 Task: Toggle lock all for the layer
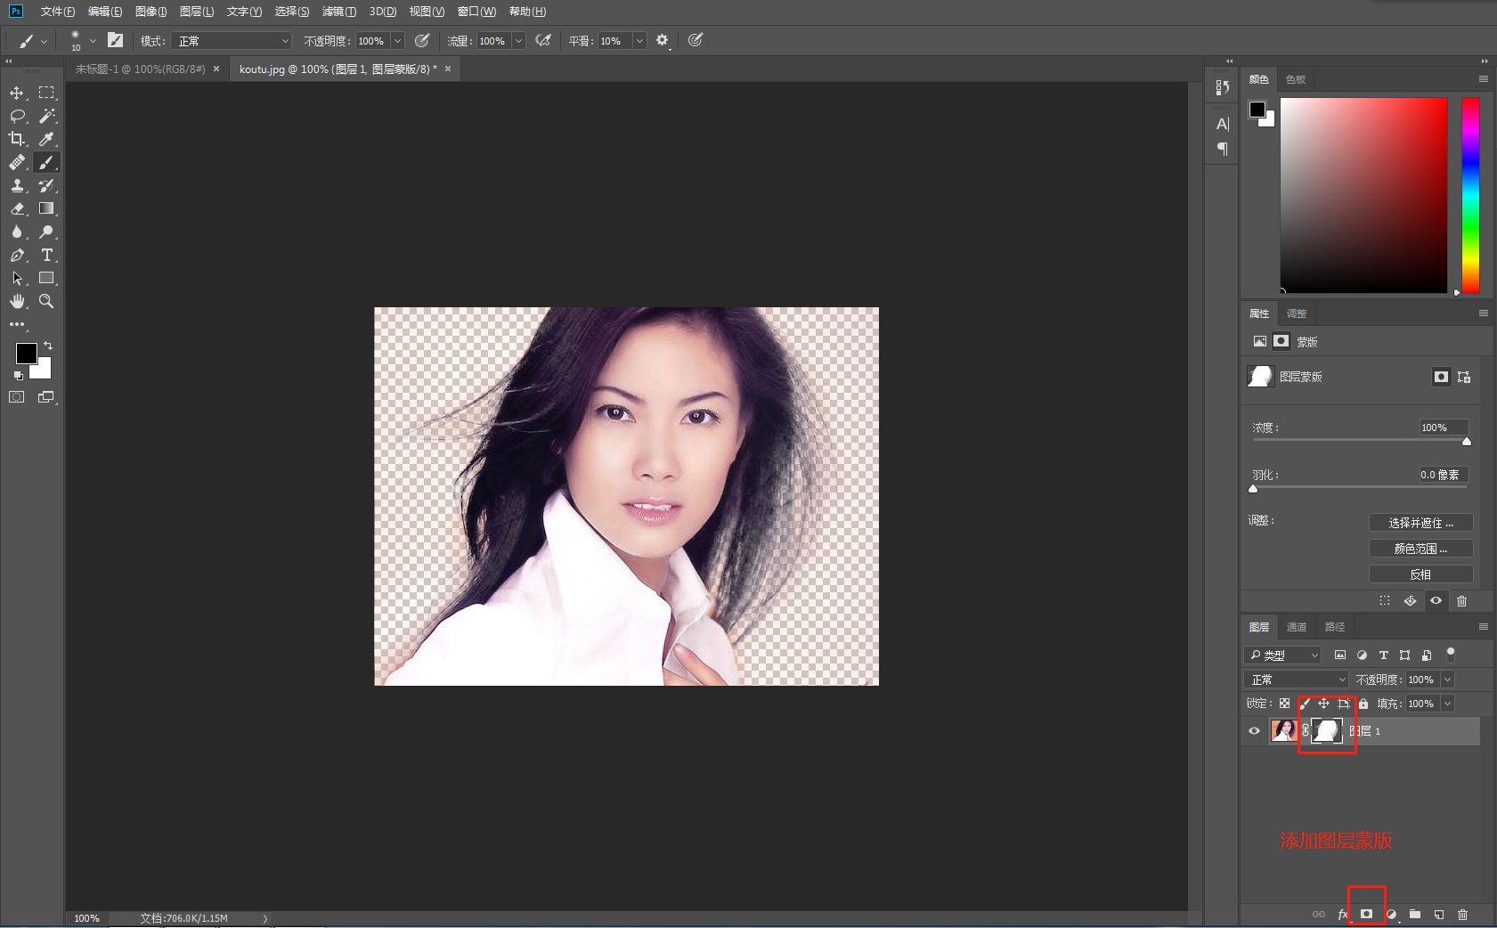[1363, 704]
